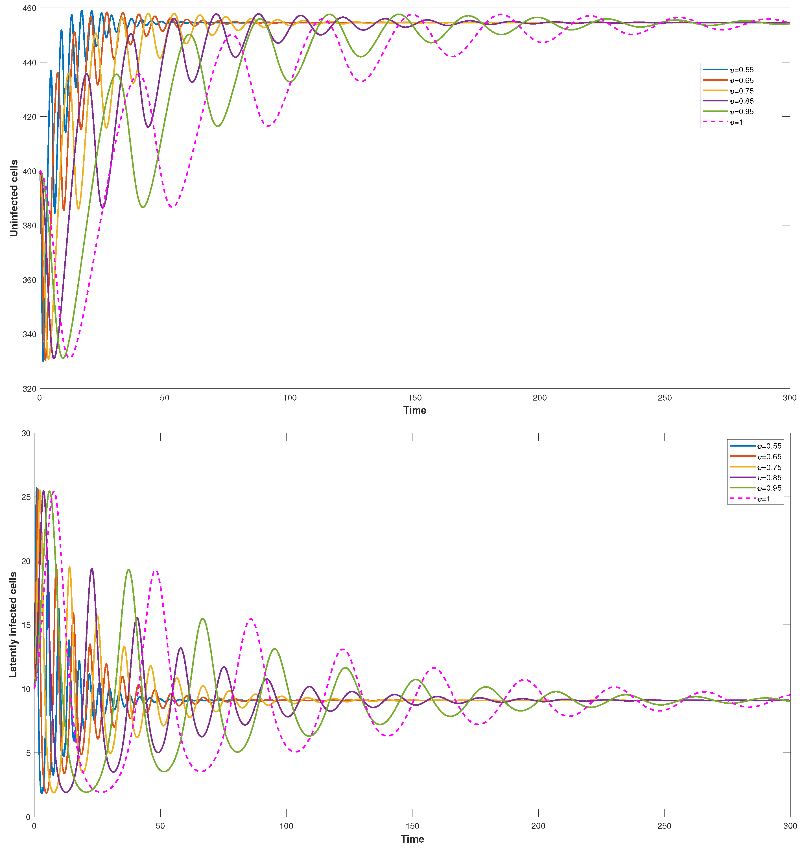Click the blue line sample in top legend

click(715, 69)
